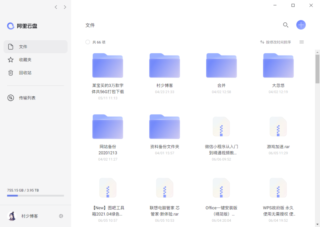Click the 共 66 项 item count
320x227 pixels.
coord(99,42)
